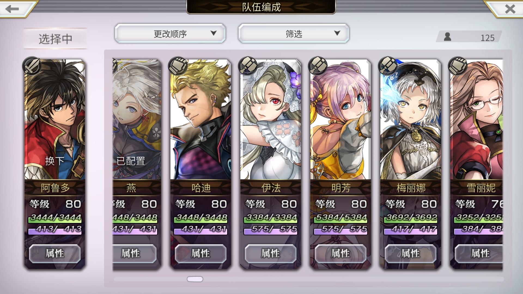
Task: Swap out 阿鲁多 via 换下
Action: click(x=55, y=161)
